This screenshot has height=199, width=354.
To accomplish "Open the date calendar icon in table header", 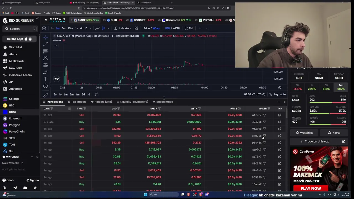I will (x=69, y=109).
